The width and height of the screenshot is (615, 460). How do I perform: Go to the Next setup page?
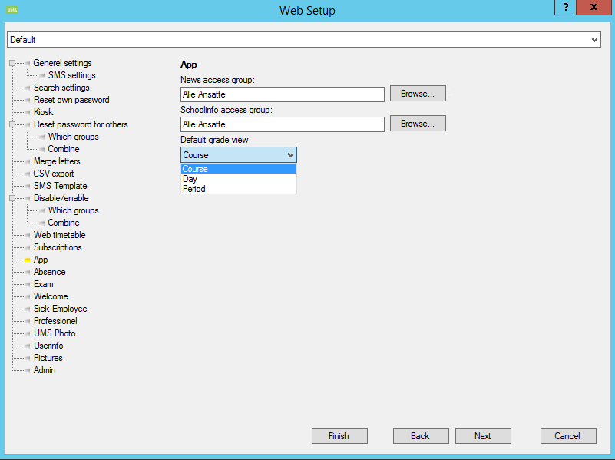tap(482, 436)
